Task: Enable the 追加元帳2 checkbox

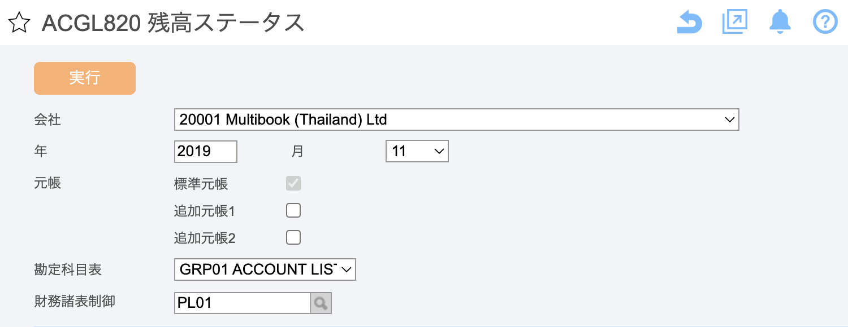Action: pyautogui.click(x=293, y=238)
